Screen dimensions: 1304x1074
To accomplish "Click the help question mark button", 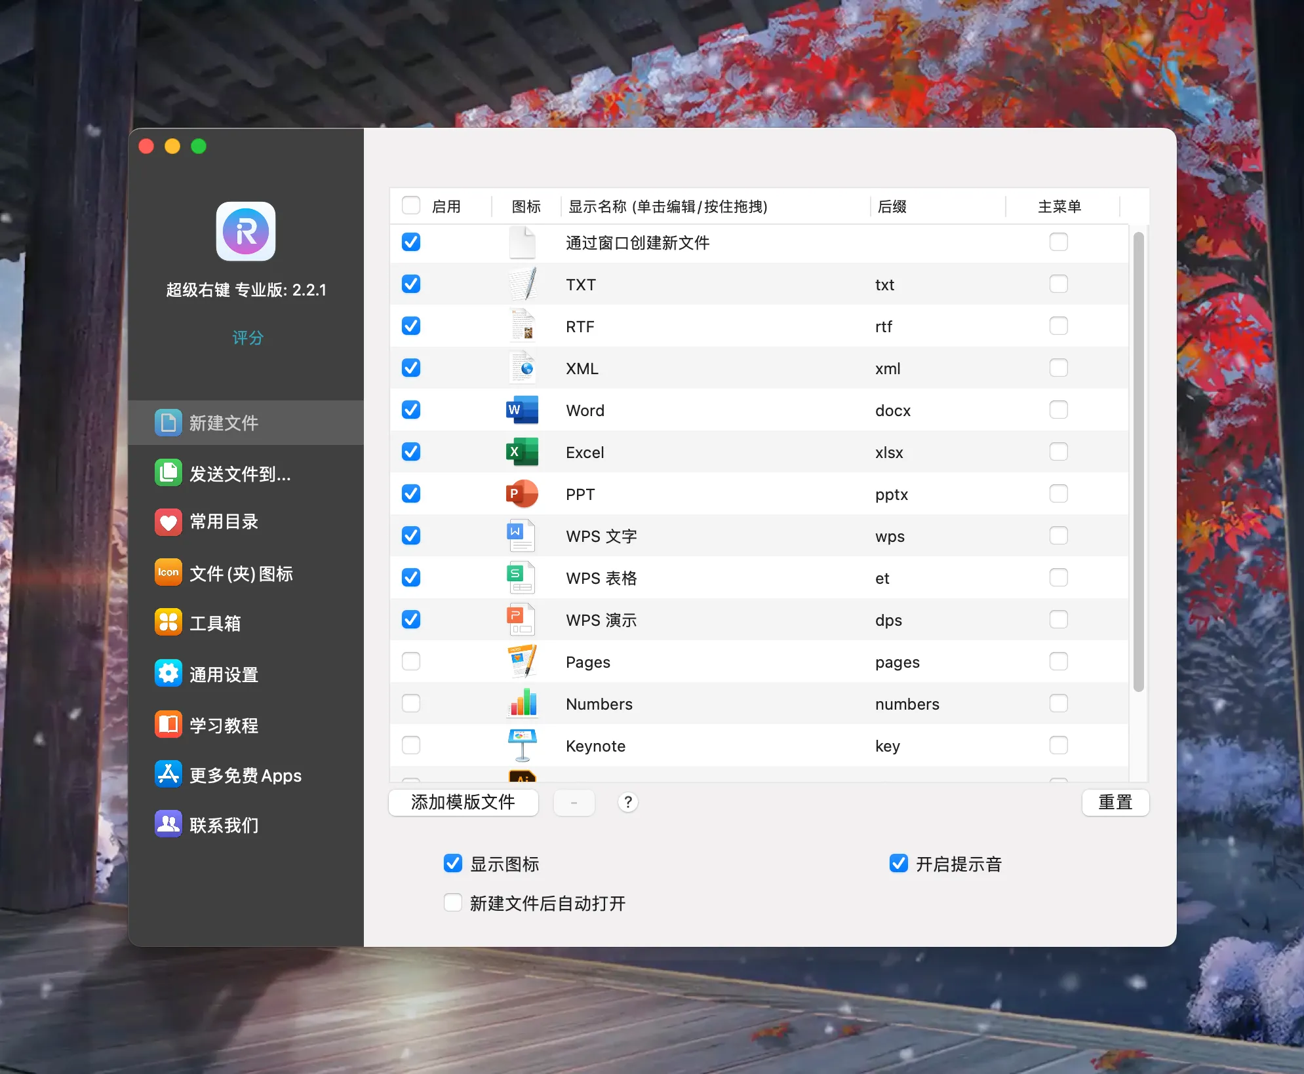I will 628,802.
